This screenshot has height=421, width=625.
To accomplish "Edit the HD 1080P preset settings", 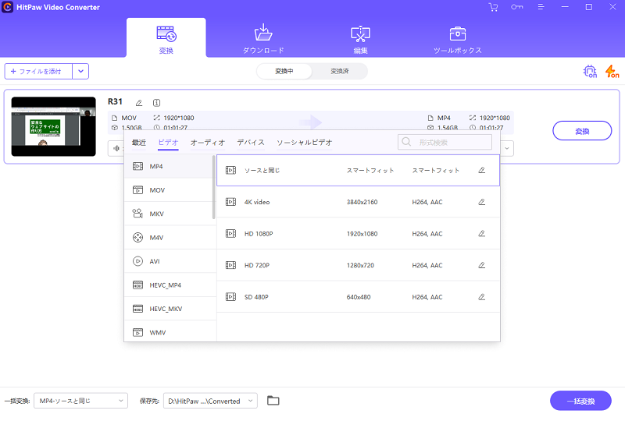I will coord(481,234).
